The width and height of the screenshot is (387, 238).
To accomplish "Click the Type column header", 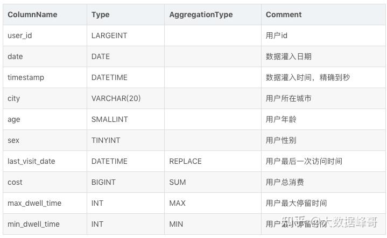I will [x=101, y=15].
